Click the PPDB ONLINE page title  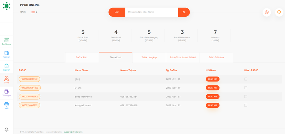point(30,5)
